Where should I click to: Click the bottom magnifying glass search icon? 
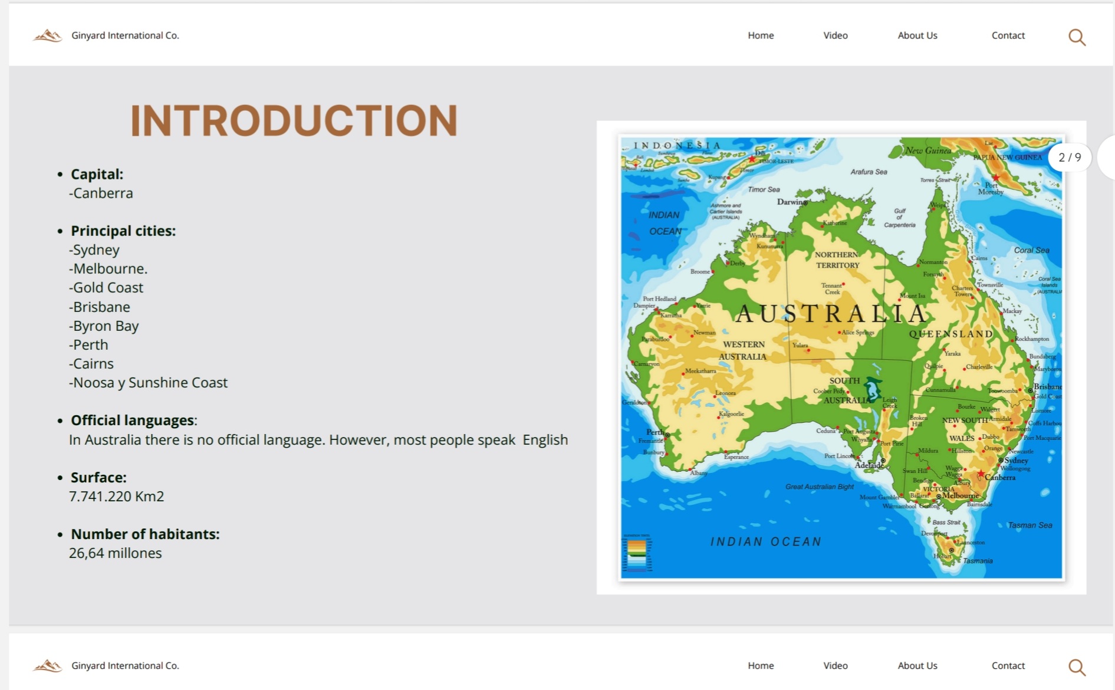(x=1077, y=667)
